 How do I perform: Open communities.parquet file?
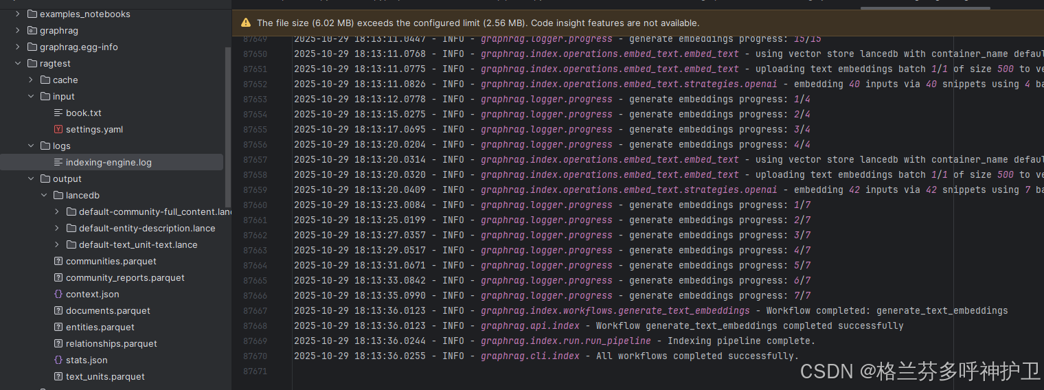click(x=111, y=261)
